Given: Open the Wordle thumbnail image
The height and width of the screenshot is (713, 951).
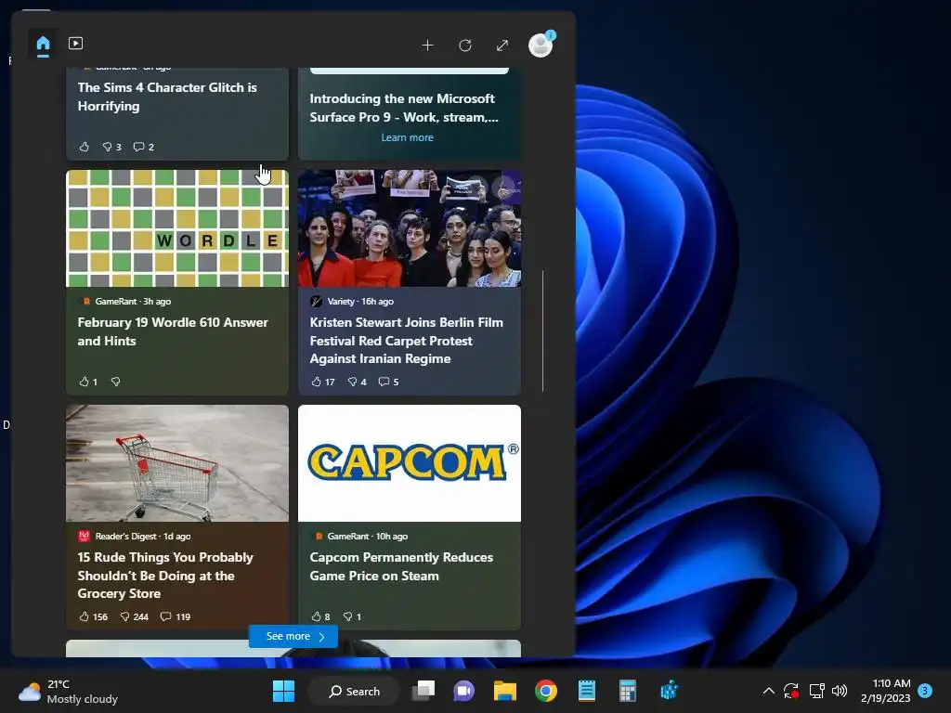Looking at the screenshot, I should pos(177,228).
